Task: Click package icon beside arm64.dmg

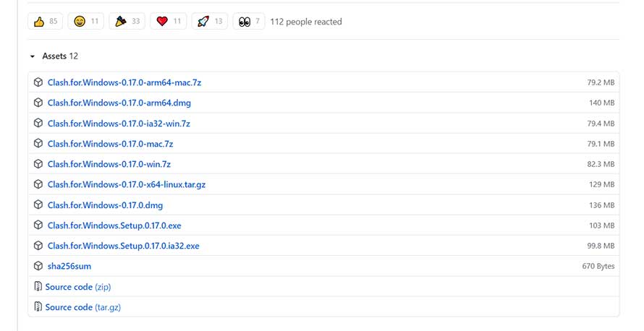Action: click(x=38, y=103)
